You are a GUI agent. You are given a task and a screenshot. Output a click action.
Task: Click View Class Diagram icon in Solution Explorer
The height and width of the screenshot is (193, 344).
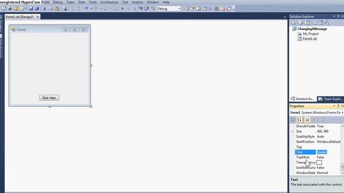pyautogui.click(x=327, y=23)
